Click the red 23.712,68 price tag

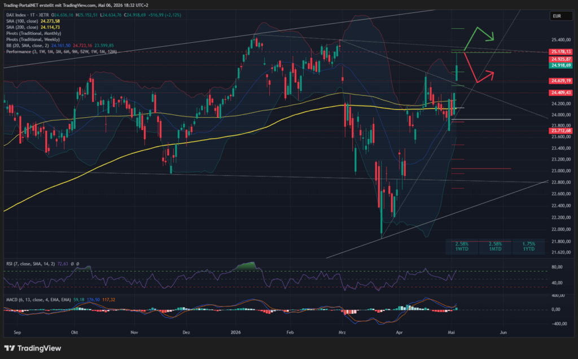click(561, 131)
